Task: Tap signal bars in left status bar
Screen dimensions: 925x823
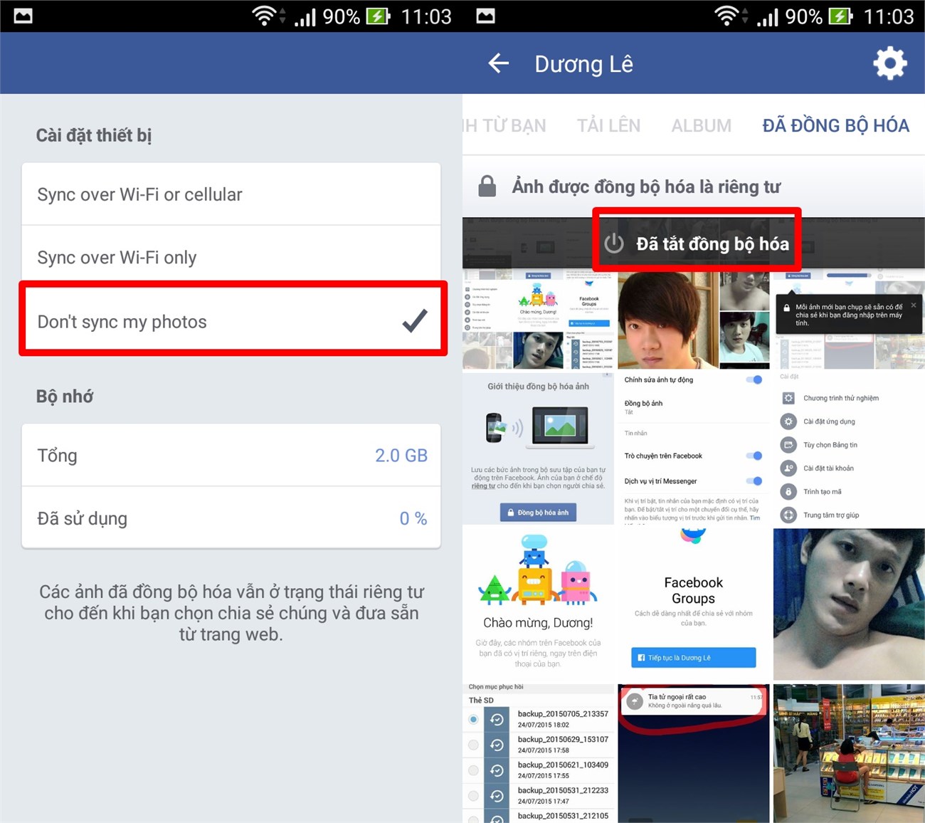Action: tap(305, 17)
